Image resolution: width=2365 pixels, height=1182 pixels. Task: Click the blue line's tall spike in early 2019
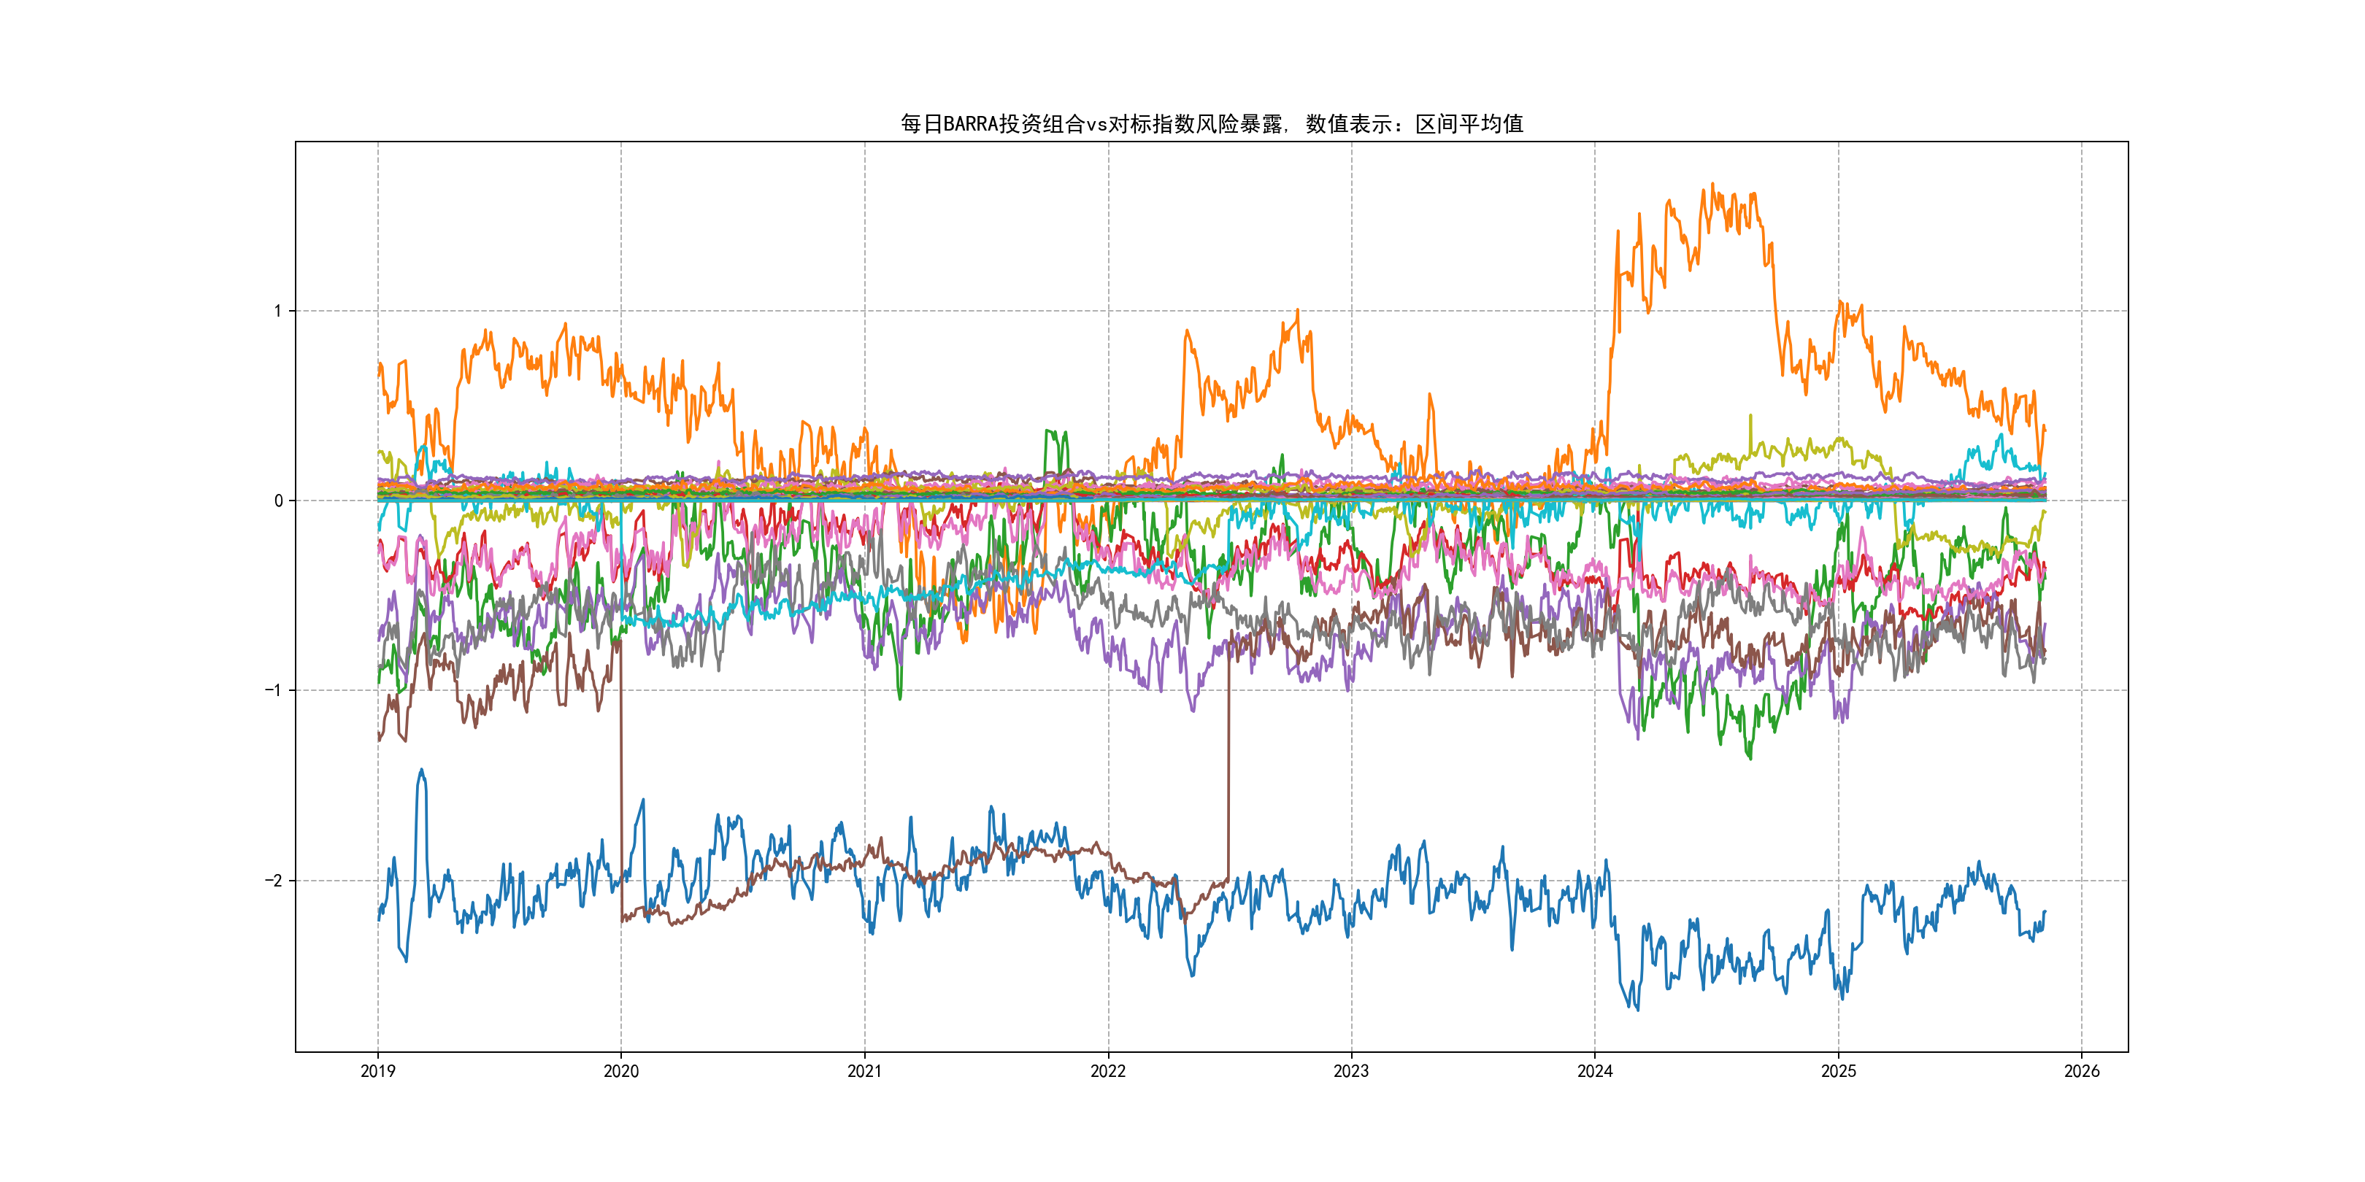[x=421, y=772]
